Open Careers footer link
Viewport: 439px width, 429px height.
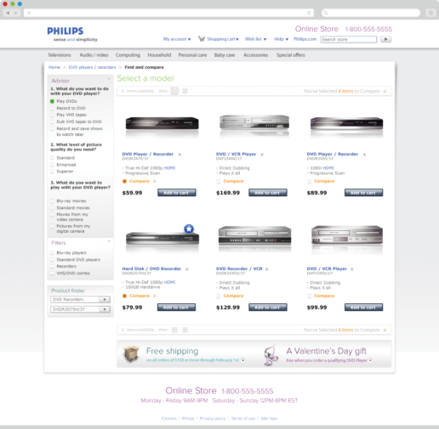[169, 418]
